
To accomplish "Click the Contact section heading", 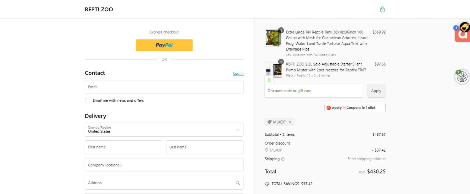I will (x=95, y=73).
